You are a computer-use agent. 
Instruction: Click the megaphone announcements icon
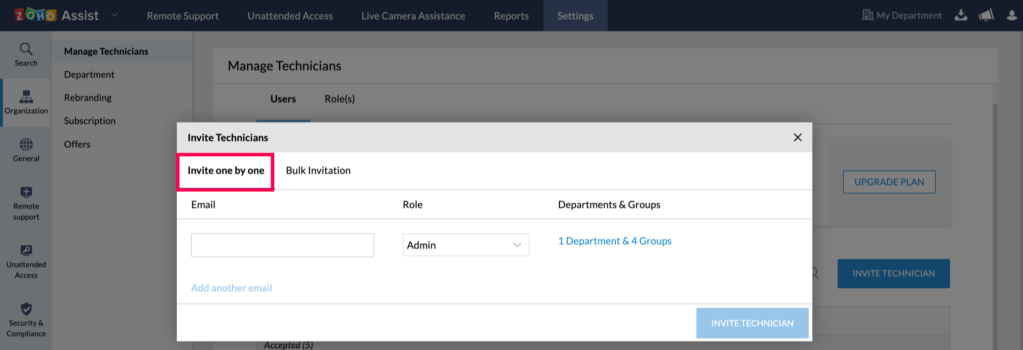tap(986, 16)
